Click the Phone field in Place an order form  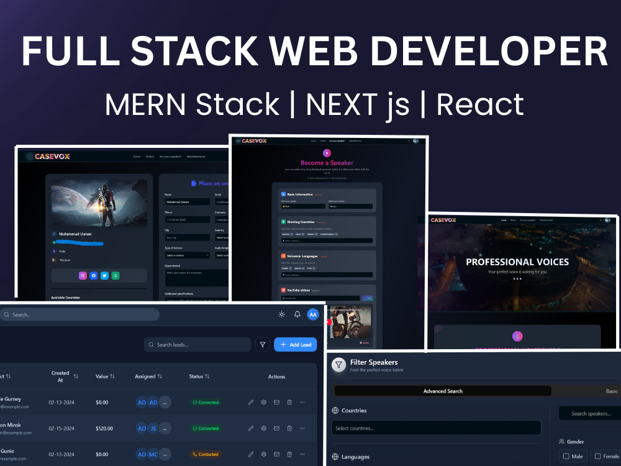point(188,219)
